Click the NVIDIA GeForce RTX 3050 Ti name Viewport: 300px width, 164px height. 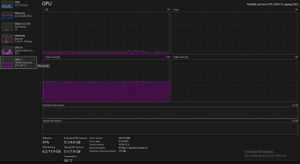pyautogui.click(x=272, y=4)
